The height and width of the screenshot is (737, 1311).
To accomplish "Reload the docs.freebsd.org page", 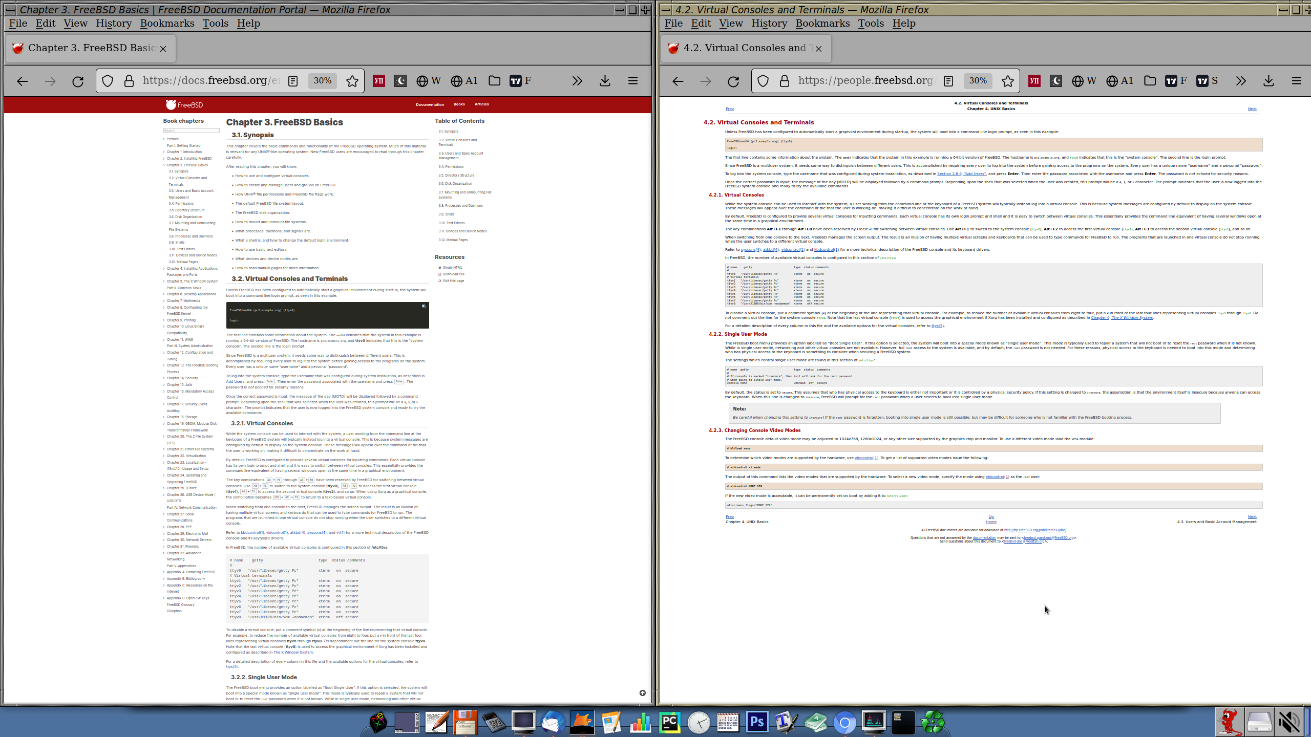I will (x=78, y=81).
